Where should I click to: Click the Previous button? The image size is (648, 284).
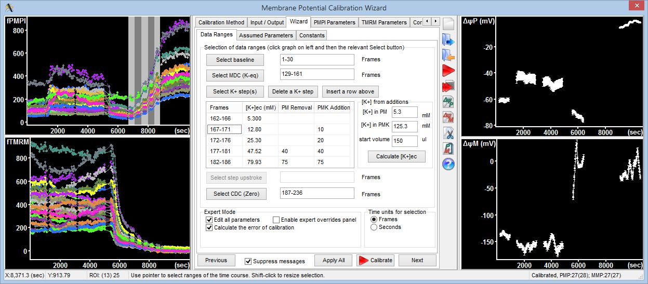[x=216, y=260]
